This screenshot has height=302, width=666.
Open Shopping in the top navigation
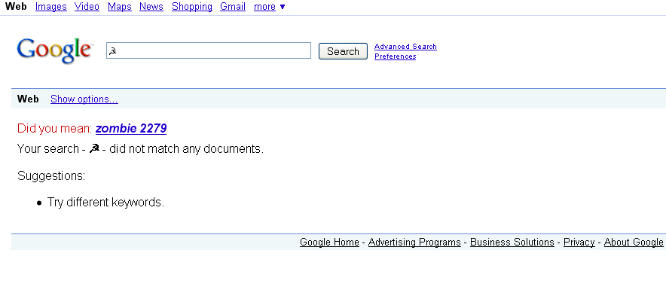[192, 6]
